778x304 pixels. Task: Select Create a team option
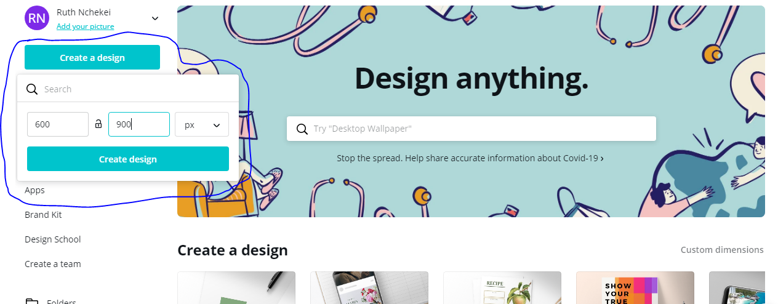tap(53, 264)
